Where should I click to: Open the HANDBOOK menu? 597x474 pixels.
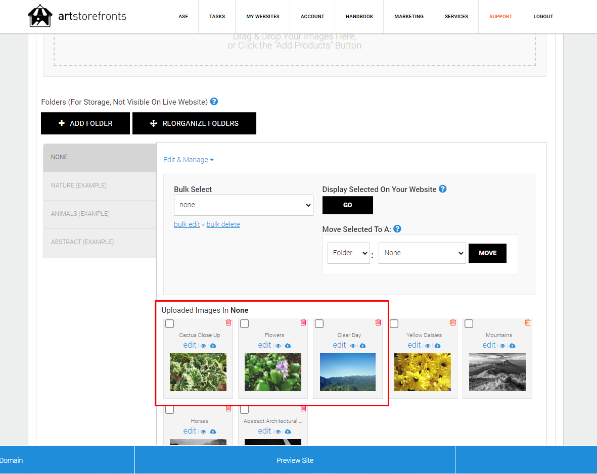[359, 16]
